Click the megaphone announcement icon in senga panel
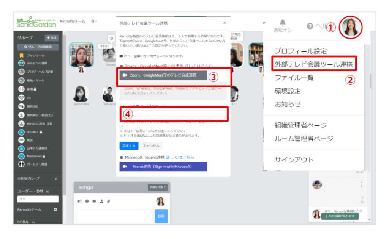This screenshot has height=239, width=389. click(x=80, y=201)
